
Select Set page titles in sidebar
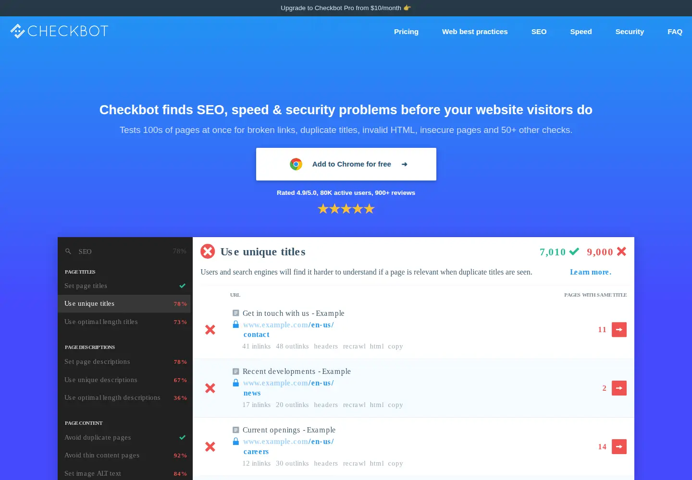(x=125, y=286)
